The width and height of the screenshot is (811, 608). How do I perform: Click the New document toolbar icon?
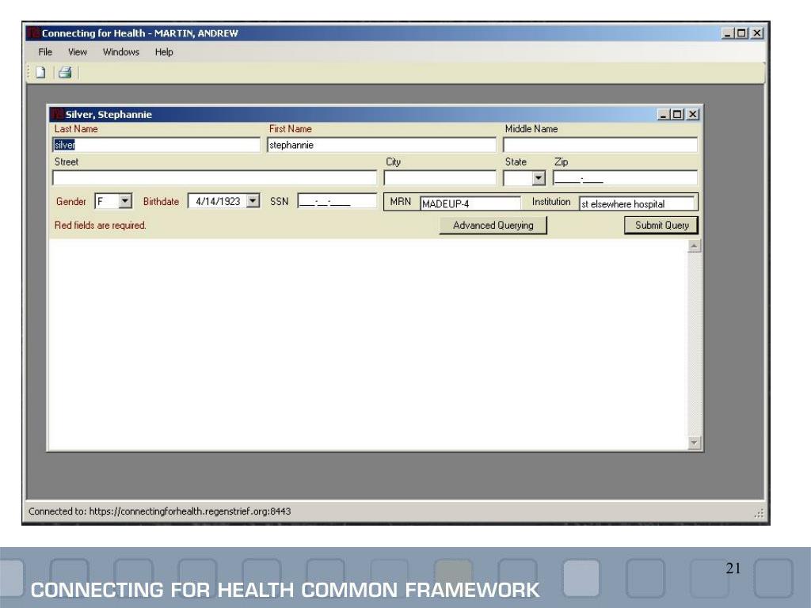pyautogui.click(x=40, y=72)
